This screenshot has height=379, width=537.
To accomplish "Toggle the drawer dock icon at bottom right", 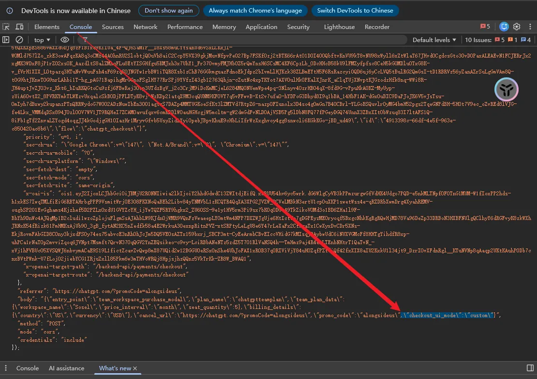I will tap(530, 368).
